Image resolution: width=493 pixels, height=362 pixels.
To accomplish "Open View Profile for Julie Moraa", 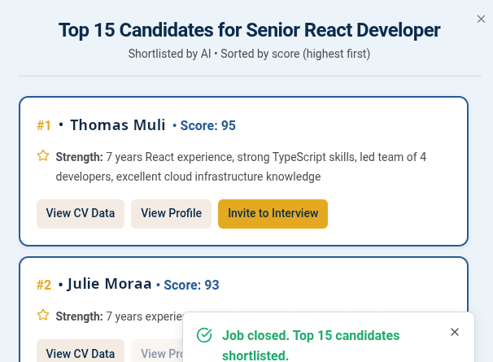I will tap(157, 352).
